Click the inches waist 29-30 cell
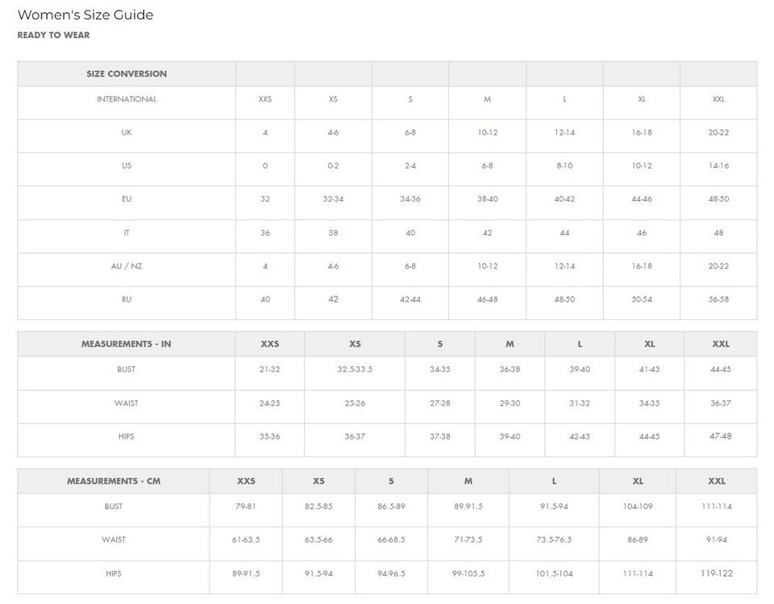 pyautogui.click(x=510, y=403)
